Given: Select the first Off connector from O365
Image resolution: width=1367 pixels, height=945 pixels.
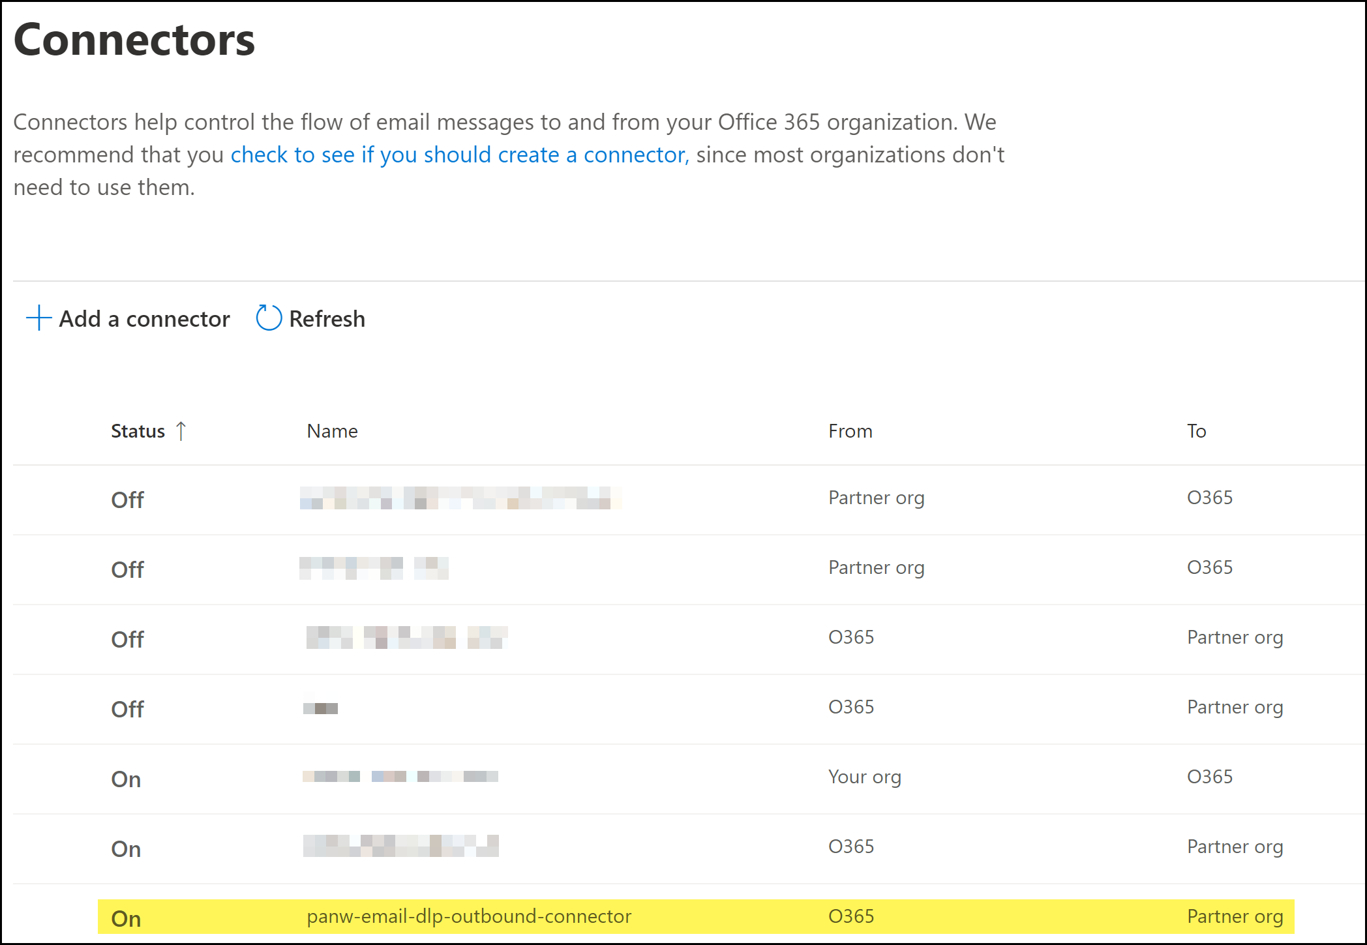Looking at the screenshot, I should coord(406,638).
